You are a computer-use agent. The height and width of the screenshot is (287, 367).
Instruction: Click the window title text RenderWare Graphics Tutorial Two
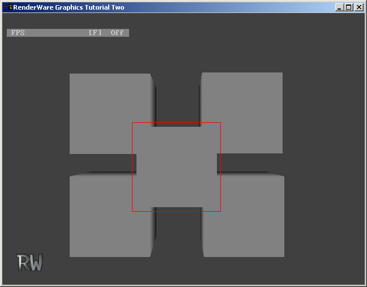(x=69, y=7)
